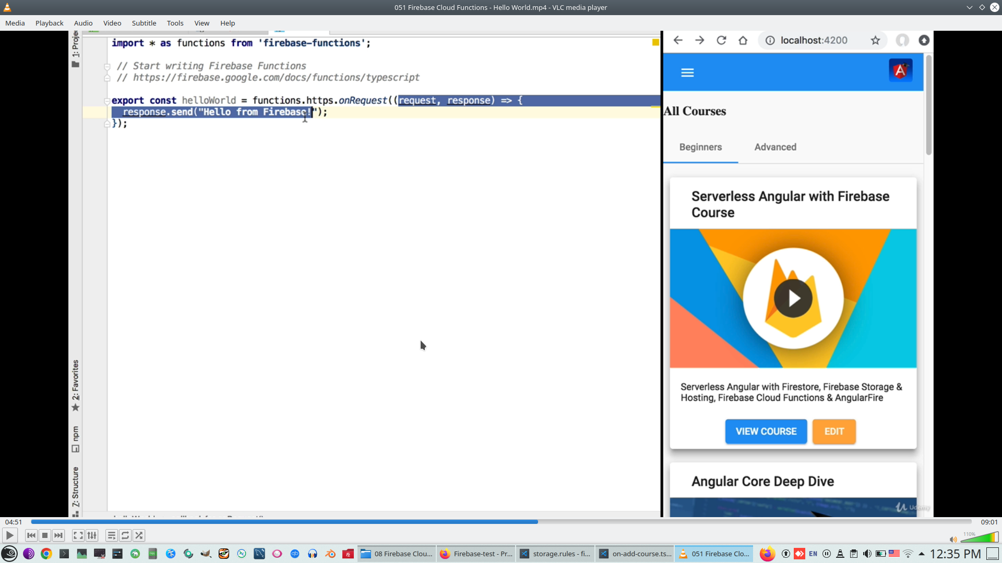
Task: Open the Tools menu
Action: click(175, 23)
